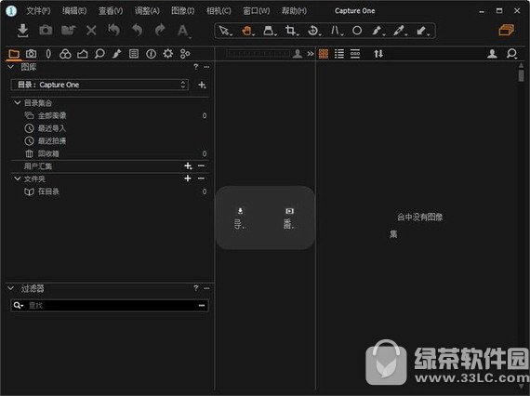Toggle sort order arrows in browser

point(378,54)
